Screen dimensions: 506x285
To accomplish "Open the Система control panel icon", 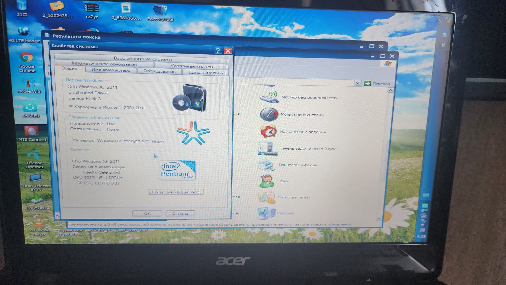I will point(266,213).
